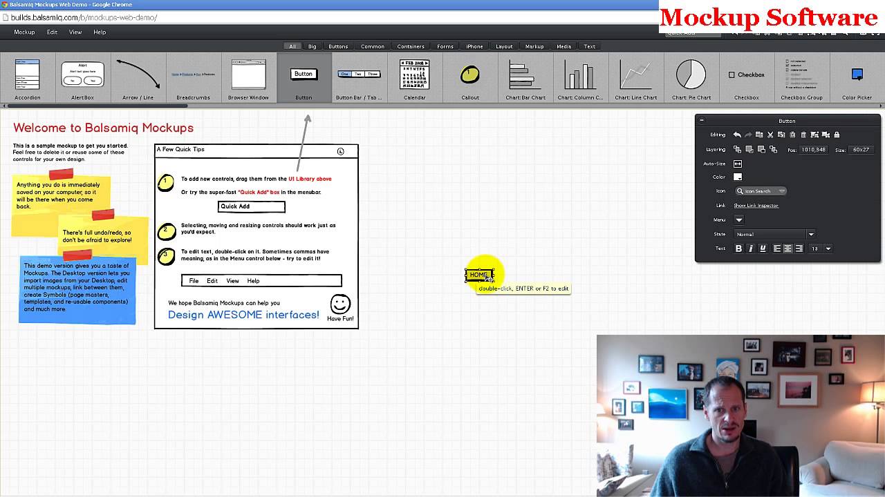This screenshot has height=497, width=885.
Task: Switch to the Common library tab
Action: tap(372, 46)
